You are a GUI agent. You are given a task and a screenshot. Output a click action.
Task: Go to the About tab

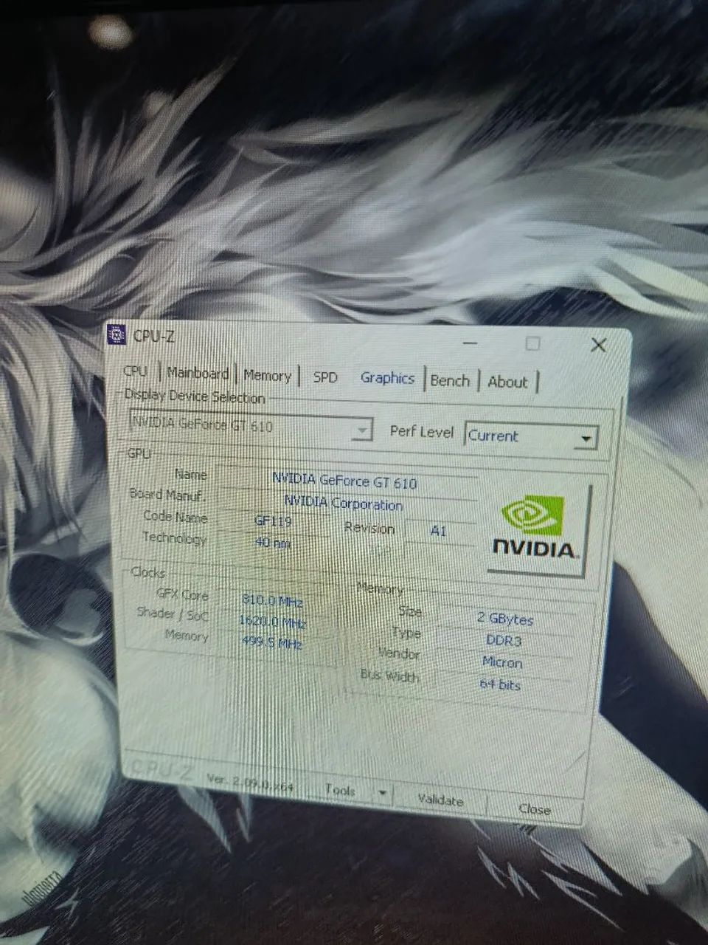point(507,382)
